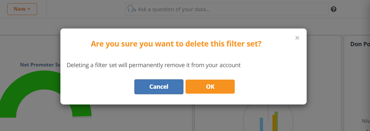Click the 'Niv' label in right widget
The width and height of the screenshot is (370, 131).
tap(366, 121)
